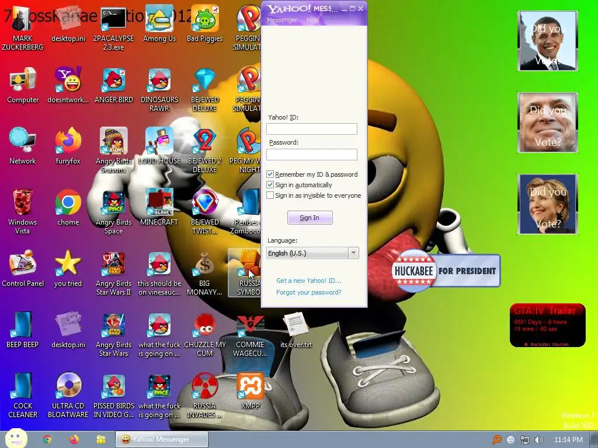
Task: Click the volume icon in system tray
Action: coord(538,440)
